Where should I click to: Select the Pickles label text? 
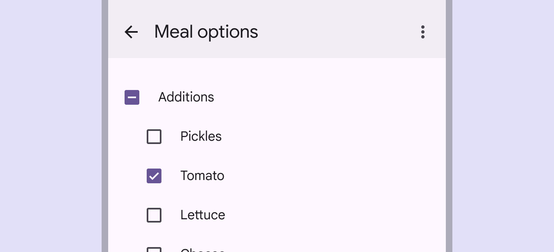[x=201, y=137]
